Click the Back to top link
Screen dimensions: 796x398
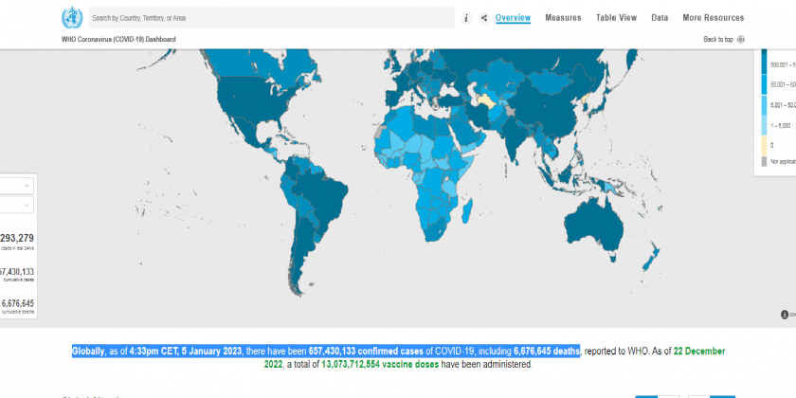click(717, 40)
